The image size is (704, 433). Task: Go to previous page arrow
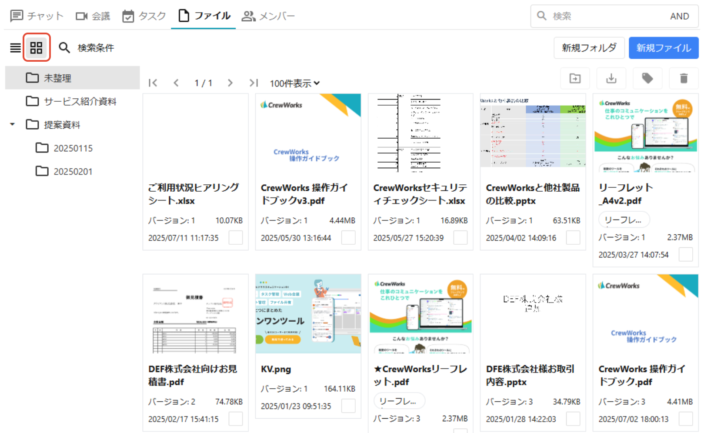click(176, 83)
